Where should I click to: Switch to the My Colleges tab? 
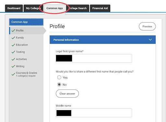coord(33,8)
